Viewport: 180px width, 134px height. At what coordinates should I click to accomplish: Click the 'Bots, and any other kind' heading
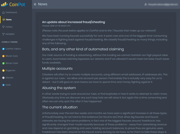tap(83, 49)
